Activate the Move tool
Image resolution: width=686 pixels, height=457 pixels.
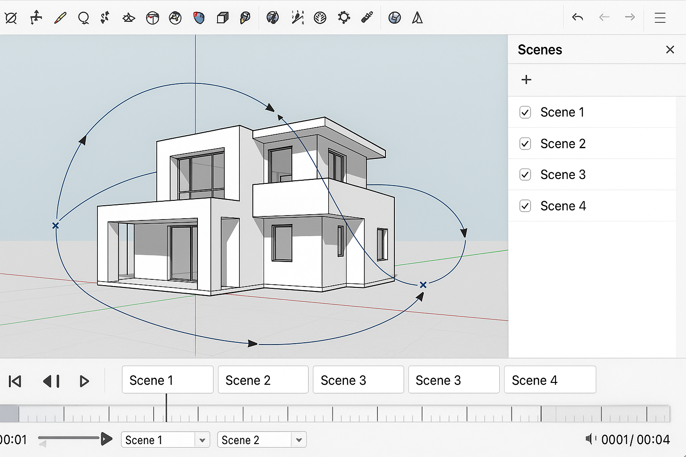[x=36, y=18]
